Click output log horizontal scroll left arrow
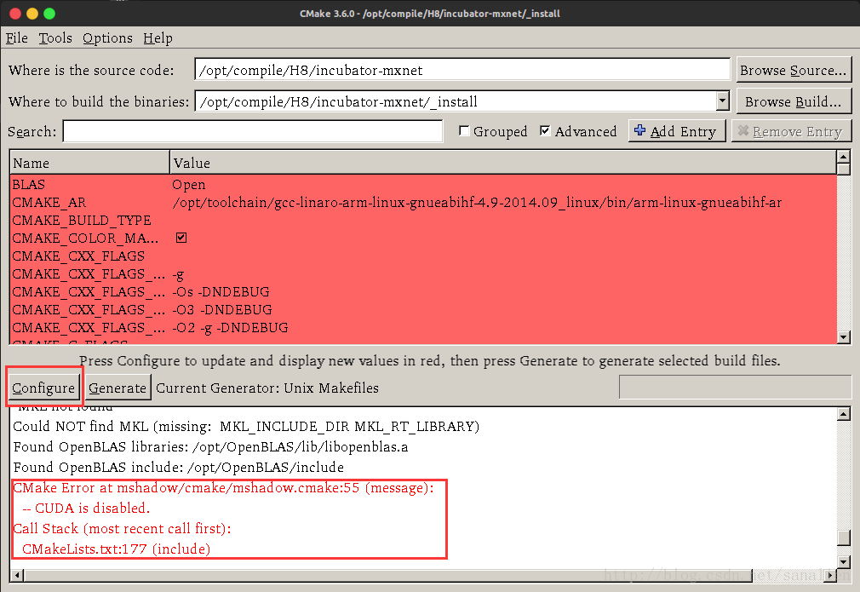Viewport: 860px width, 592px height. 17,575
